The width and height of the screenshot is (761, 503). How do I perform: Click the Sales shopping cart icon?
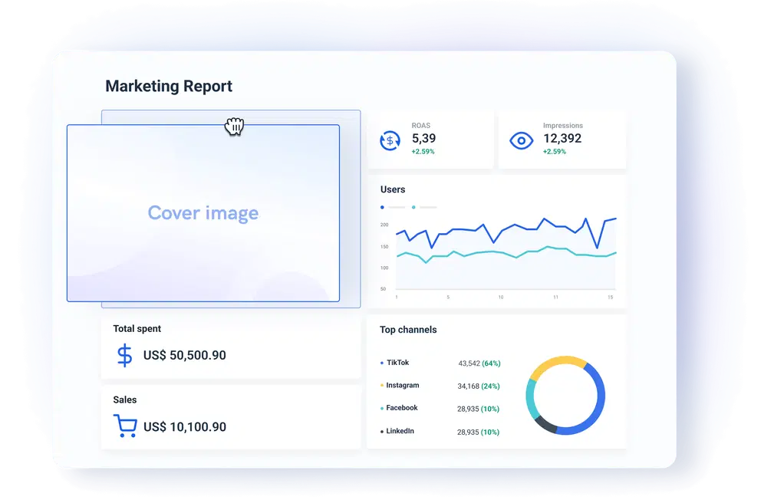(x=124, y=426)
